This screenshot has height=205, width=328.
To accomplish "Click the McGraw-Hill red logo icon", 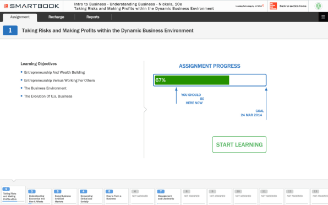I will pyautogui.click(x=273, y=6).
